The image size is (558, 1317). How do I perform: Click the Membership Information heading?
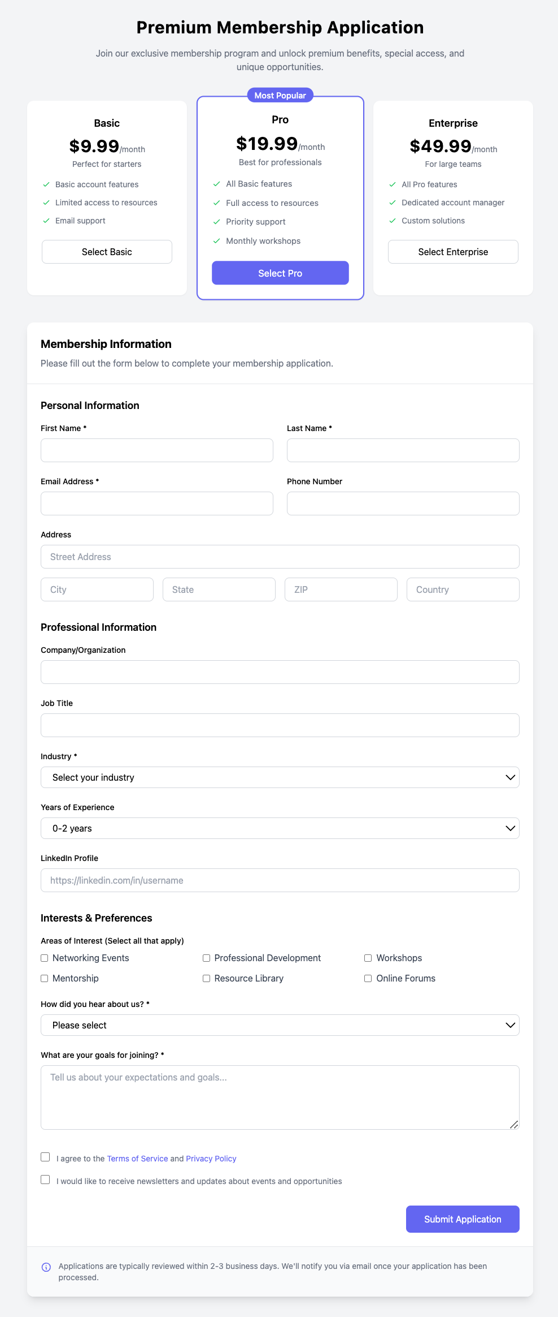point(106,344)
